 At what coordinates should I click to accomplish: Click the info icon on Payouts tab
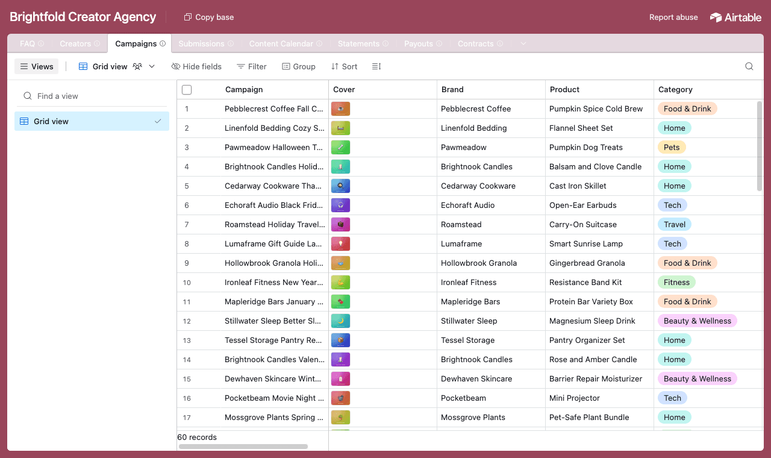tap(439, 43)
